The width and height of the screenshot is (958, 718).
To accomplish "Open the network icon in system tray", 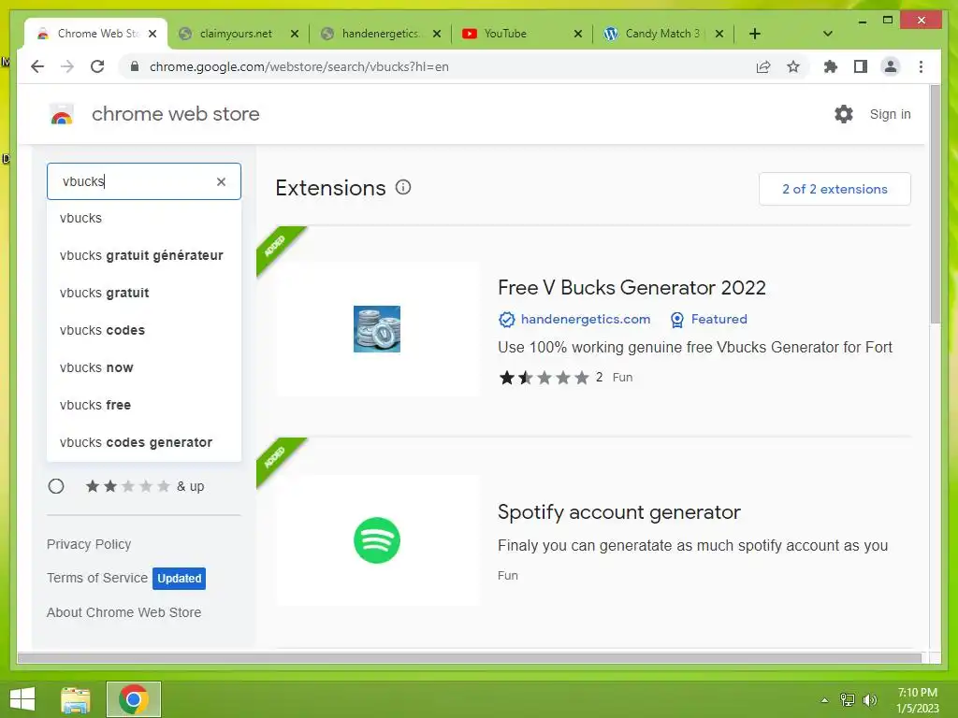I will point(848,700).
